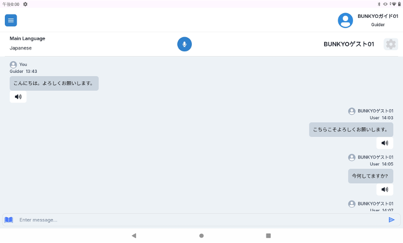403x243 pixels.
Task: Tap Android home navigation button
Action: pyautogui.click(x=202, y=235)
